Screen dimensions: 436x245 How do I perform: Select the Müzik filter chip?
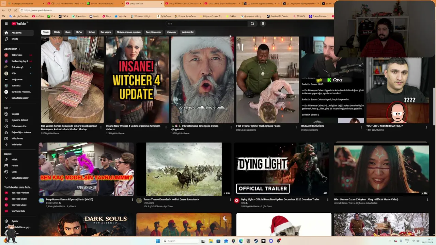[57, 32]
